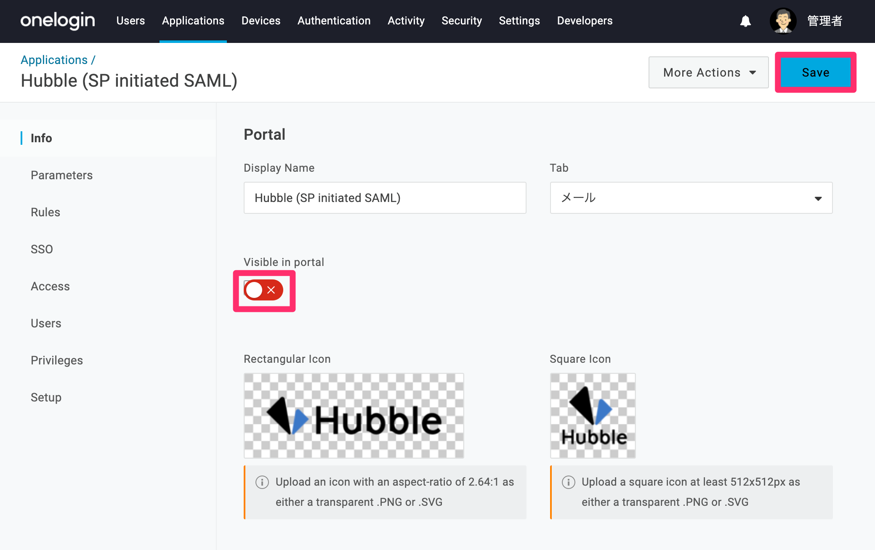Switch to the Parameters tab
The image size is (875, 550).
coord(61,175)
